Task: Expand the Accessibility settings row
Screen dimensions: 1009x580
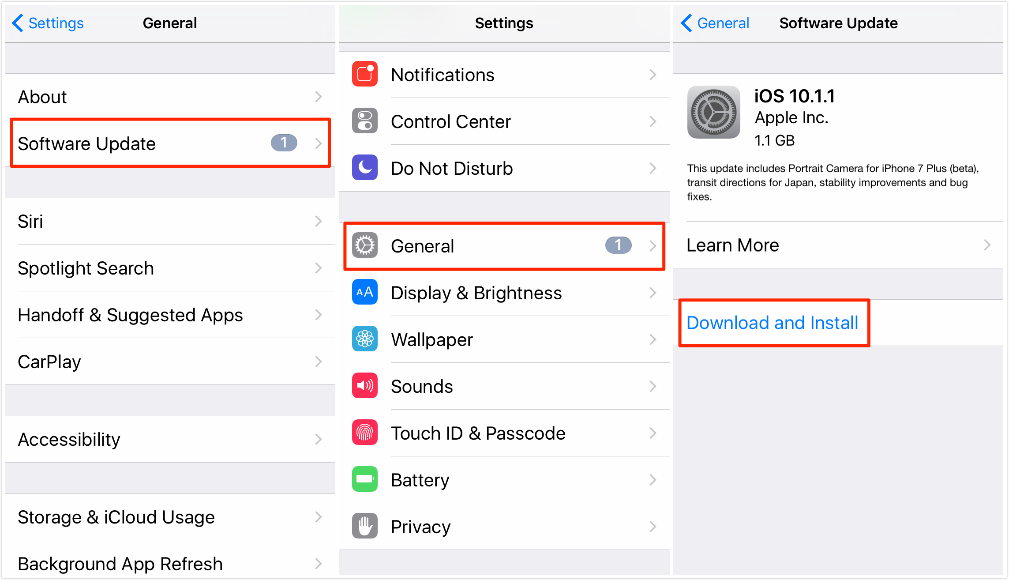Action: [166, 439]
